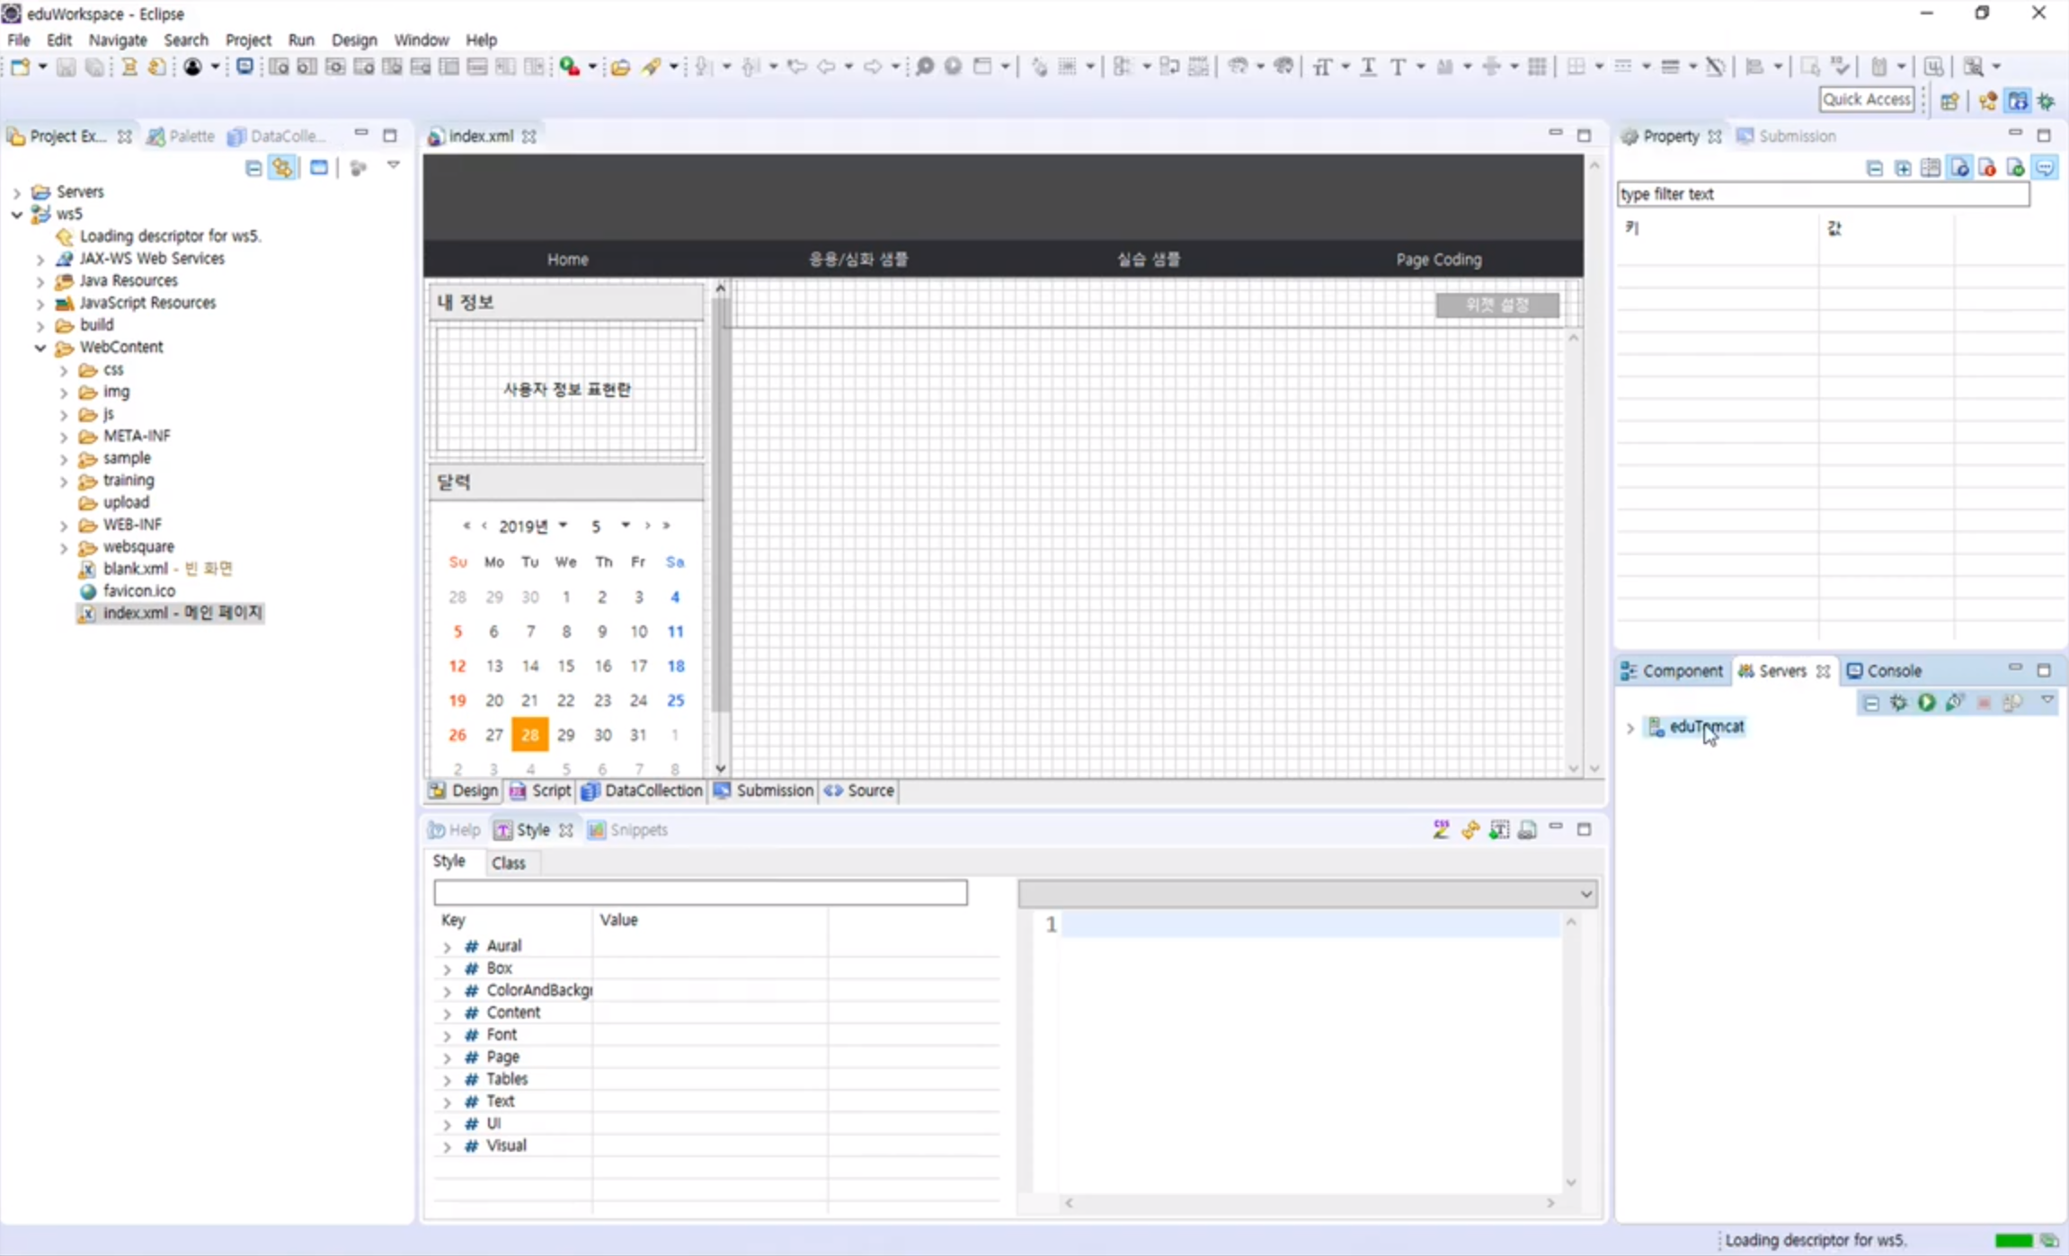Click Link with Editor in Project Explorer
Viewport: 2069px width, 1256px height.
pyautogui.click(x=283, y=168)
